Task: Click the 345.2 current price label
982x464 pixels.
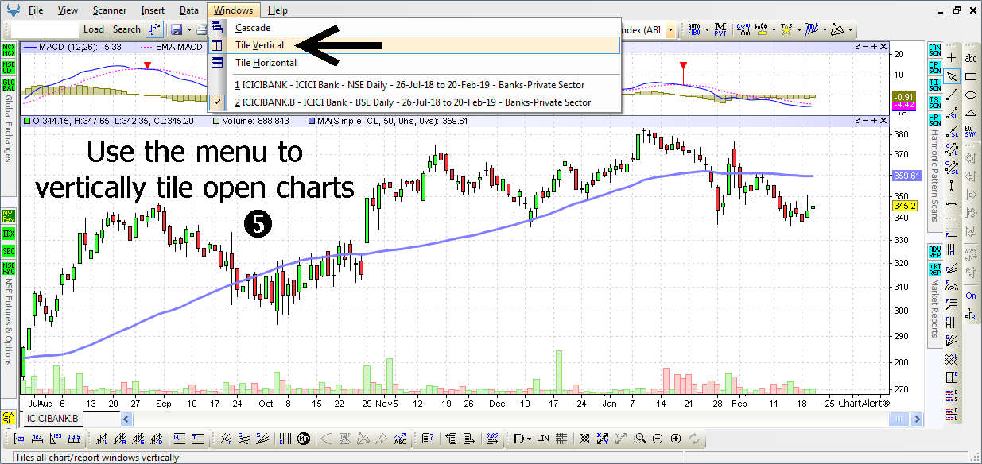Action: (906, 206)
